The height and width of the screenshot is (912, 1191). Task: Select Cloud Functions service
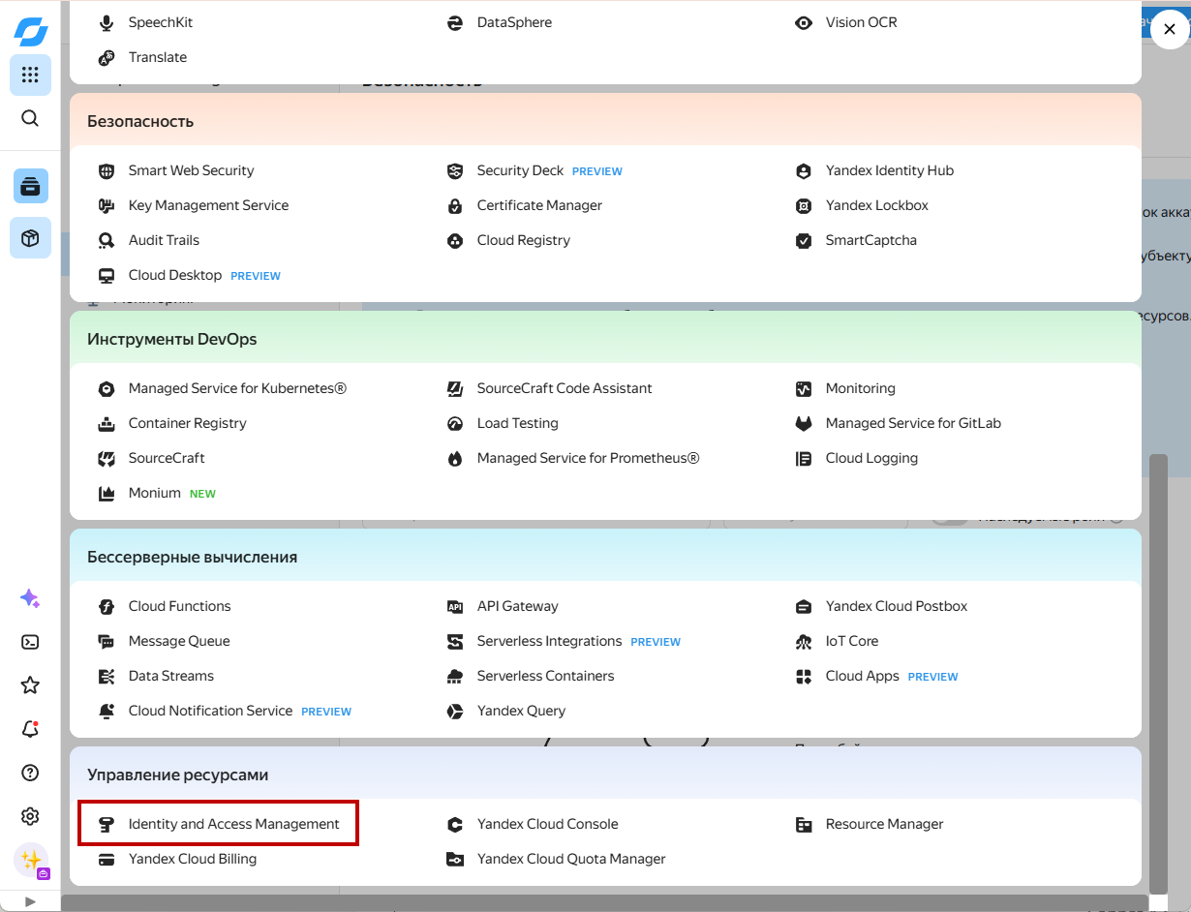(x=179, y=606)
